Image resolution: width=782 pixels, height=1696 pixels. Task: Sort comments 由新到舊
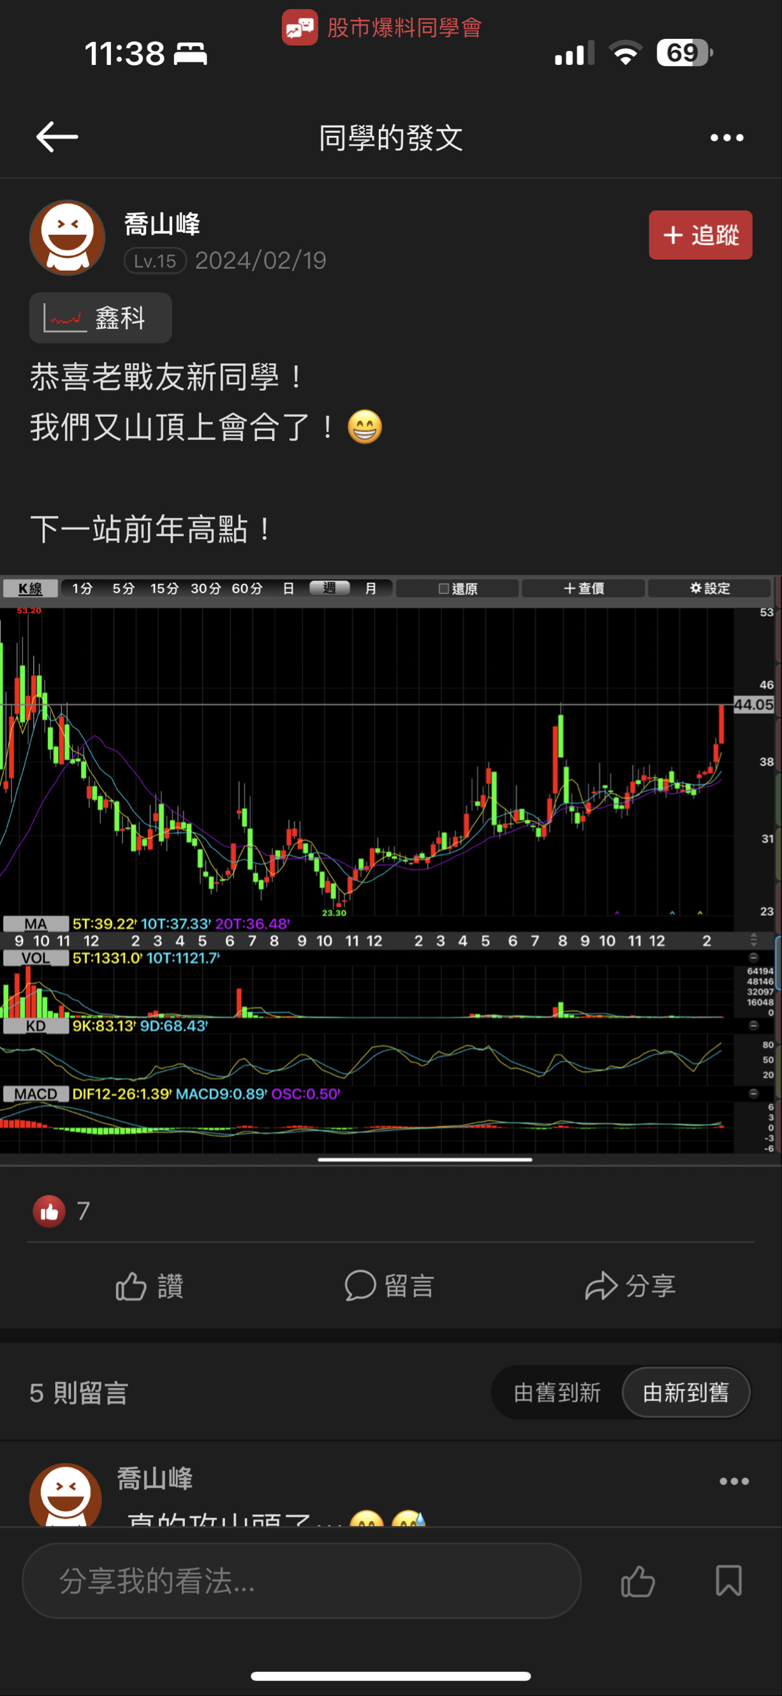[x=685, y=1393]
